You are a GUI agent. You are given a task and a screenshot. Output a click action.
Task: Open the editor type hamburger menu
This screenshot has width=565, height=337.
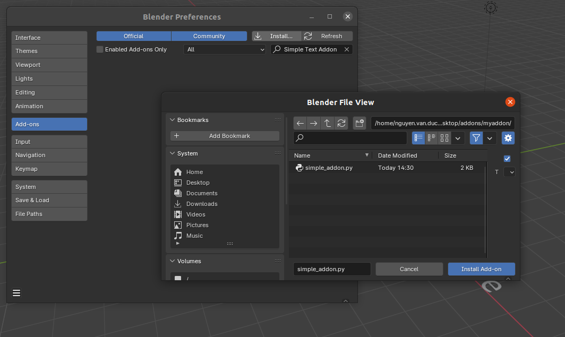pos(16,292)
